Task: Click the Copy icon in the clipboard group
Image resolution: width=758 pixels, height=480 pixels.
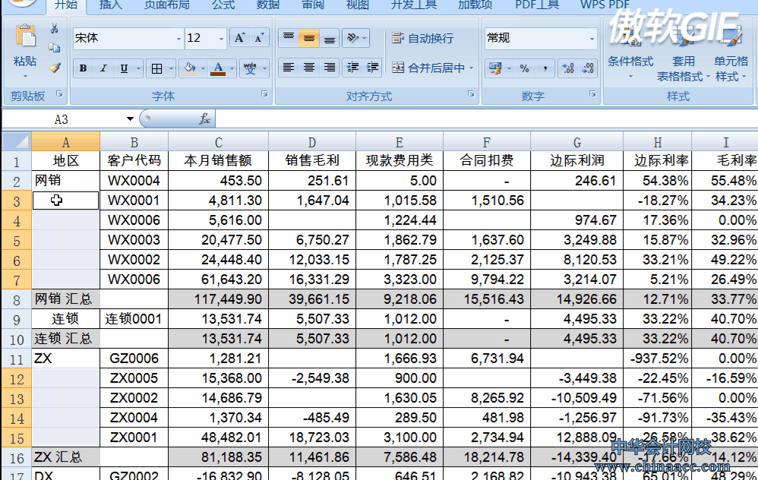Action: [55, 46]
